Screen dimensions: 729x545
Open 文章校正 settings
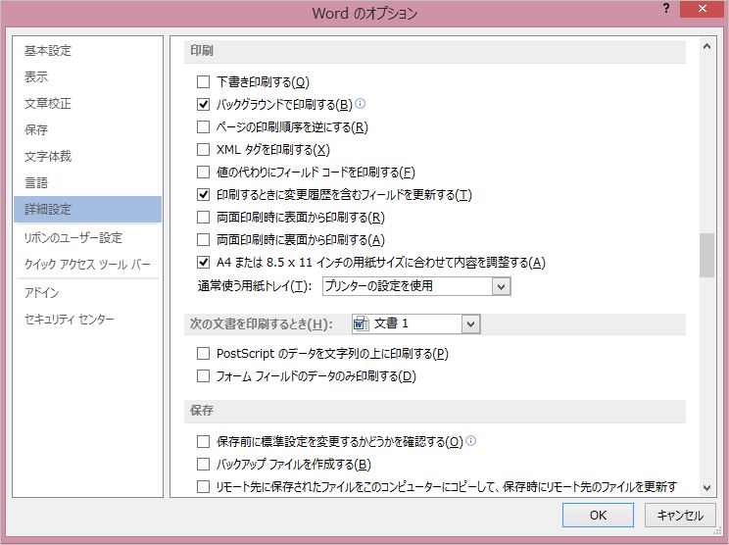coord(87,103)
